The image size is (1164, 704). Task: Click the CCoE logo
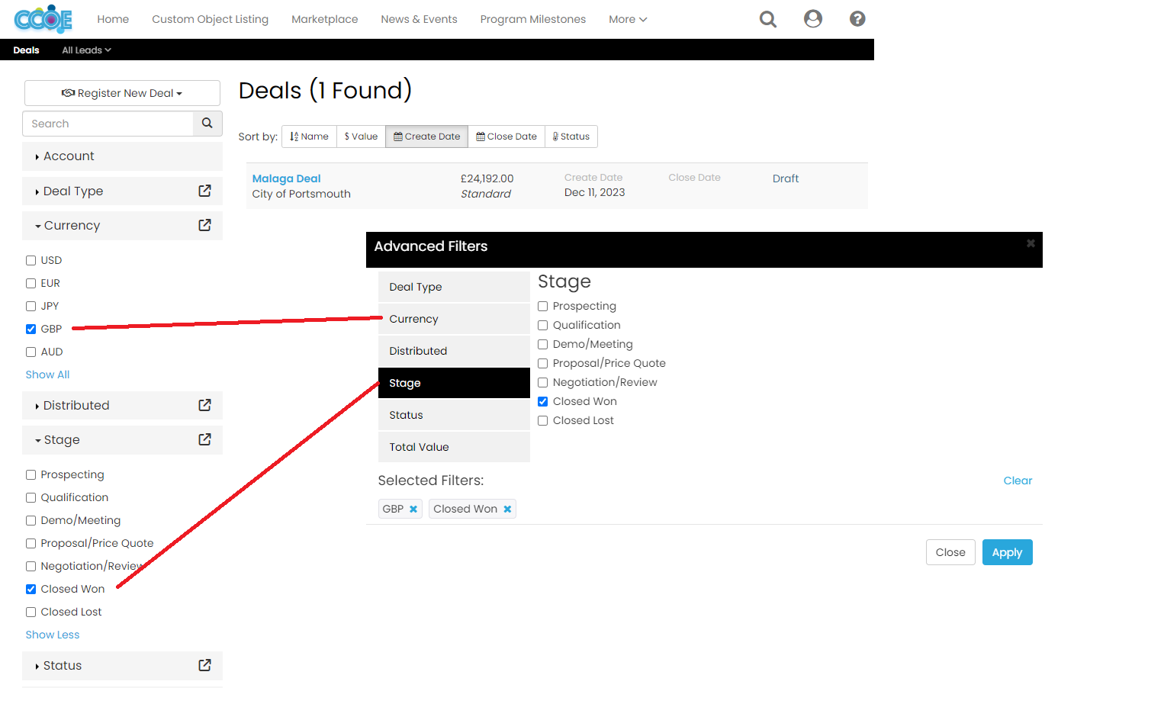tap(43, 19)
